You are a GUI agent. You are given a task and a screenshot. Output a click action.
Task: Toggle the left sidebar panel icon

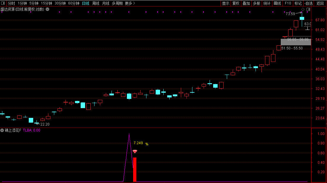pos(3,3)
